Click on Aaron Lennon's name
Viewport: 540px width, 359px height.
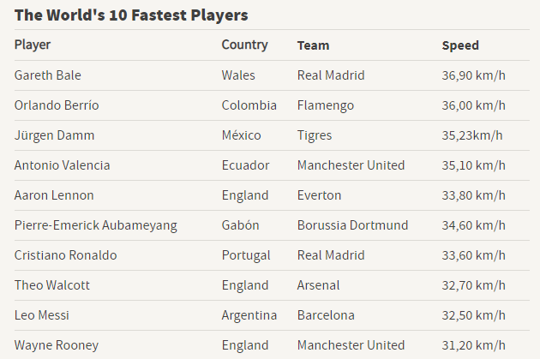pos(54,195)
